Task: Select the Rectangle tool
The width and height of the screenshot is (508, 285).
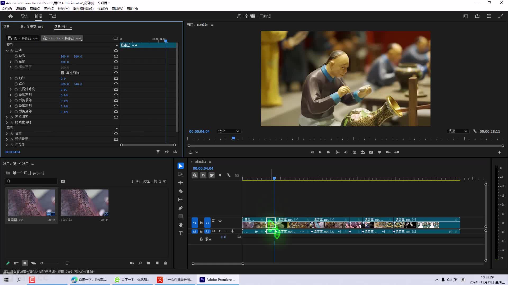Action: 181,216
